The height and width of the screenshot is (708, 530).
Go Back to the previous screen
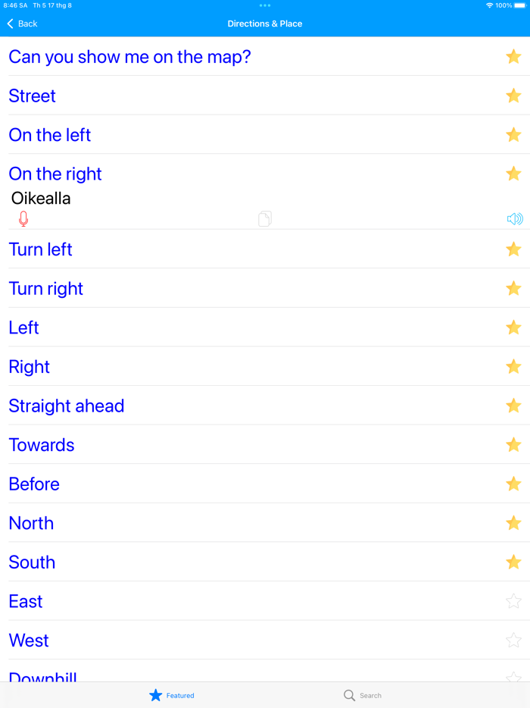click(21, 23)
